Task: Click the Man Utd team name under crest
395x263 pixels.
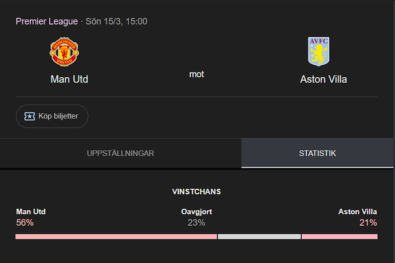Action: click(x=69, y=79)
